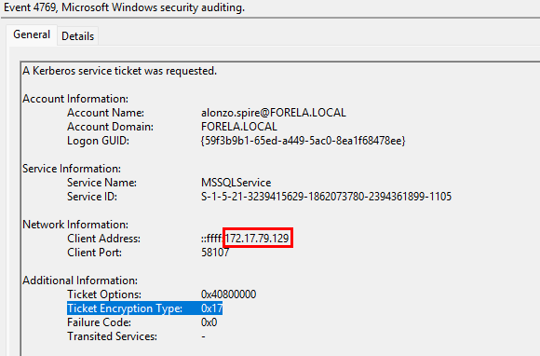
Task: Click the Additional Information heading
Action: point(80,281)
